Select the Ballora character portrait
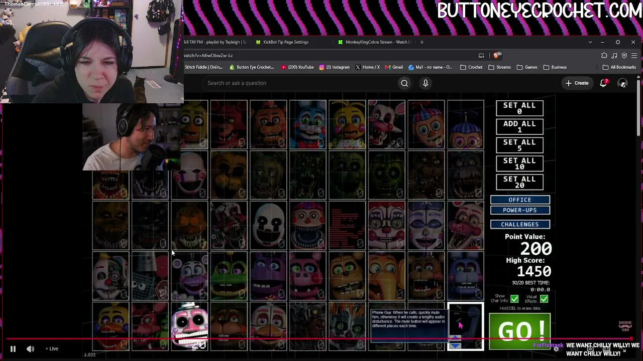 [426, 226]
